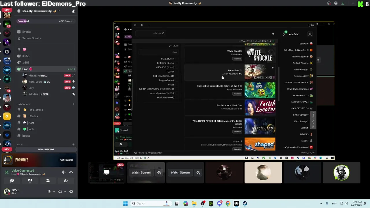Open the inbox icon in Discord title bar
This screenshot has height=208, width=370.
329,3
